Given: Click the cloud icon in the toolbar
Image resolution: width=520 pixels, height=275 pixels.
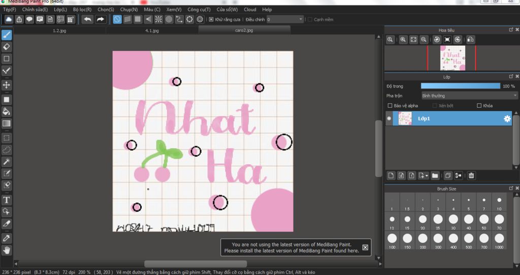Looking at the screenshot, I should pyautogui.click(x=9, y=19).
